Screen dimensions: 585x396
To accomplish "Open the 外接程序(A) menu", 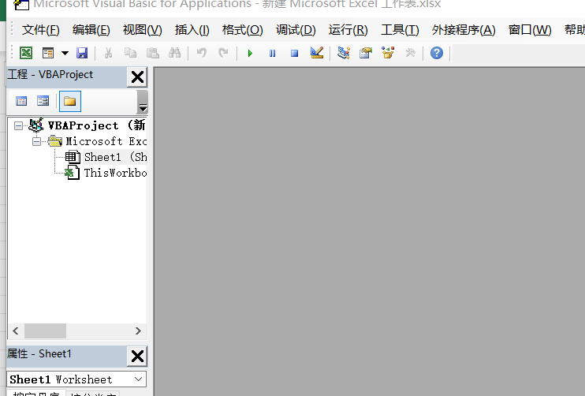I will [464, 29].
